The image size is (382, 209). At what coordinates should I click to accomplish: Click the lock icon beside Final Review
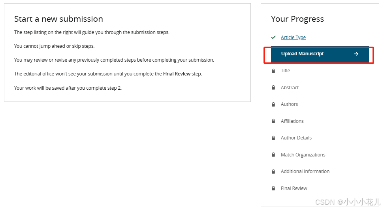(273, 188)
